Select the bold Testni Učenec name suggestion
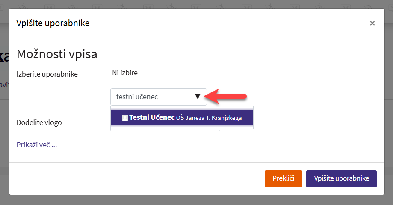This screenshot has width=393, height=205. coord(152,118)
